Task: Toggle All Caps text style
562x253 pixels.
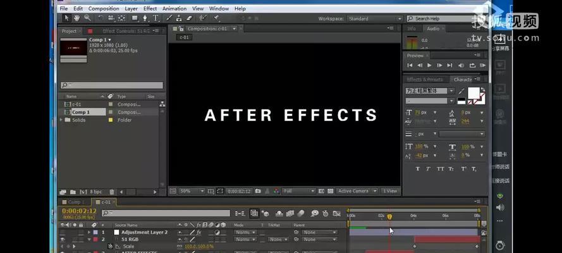Action: click(440, 169)
